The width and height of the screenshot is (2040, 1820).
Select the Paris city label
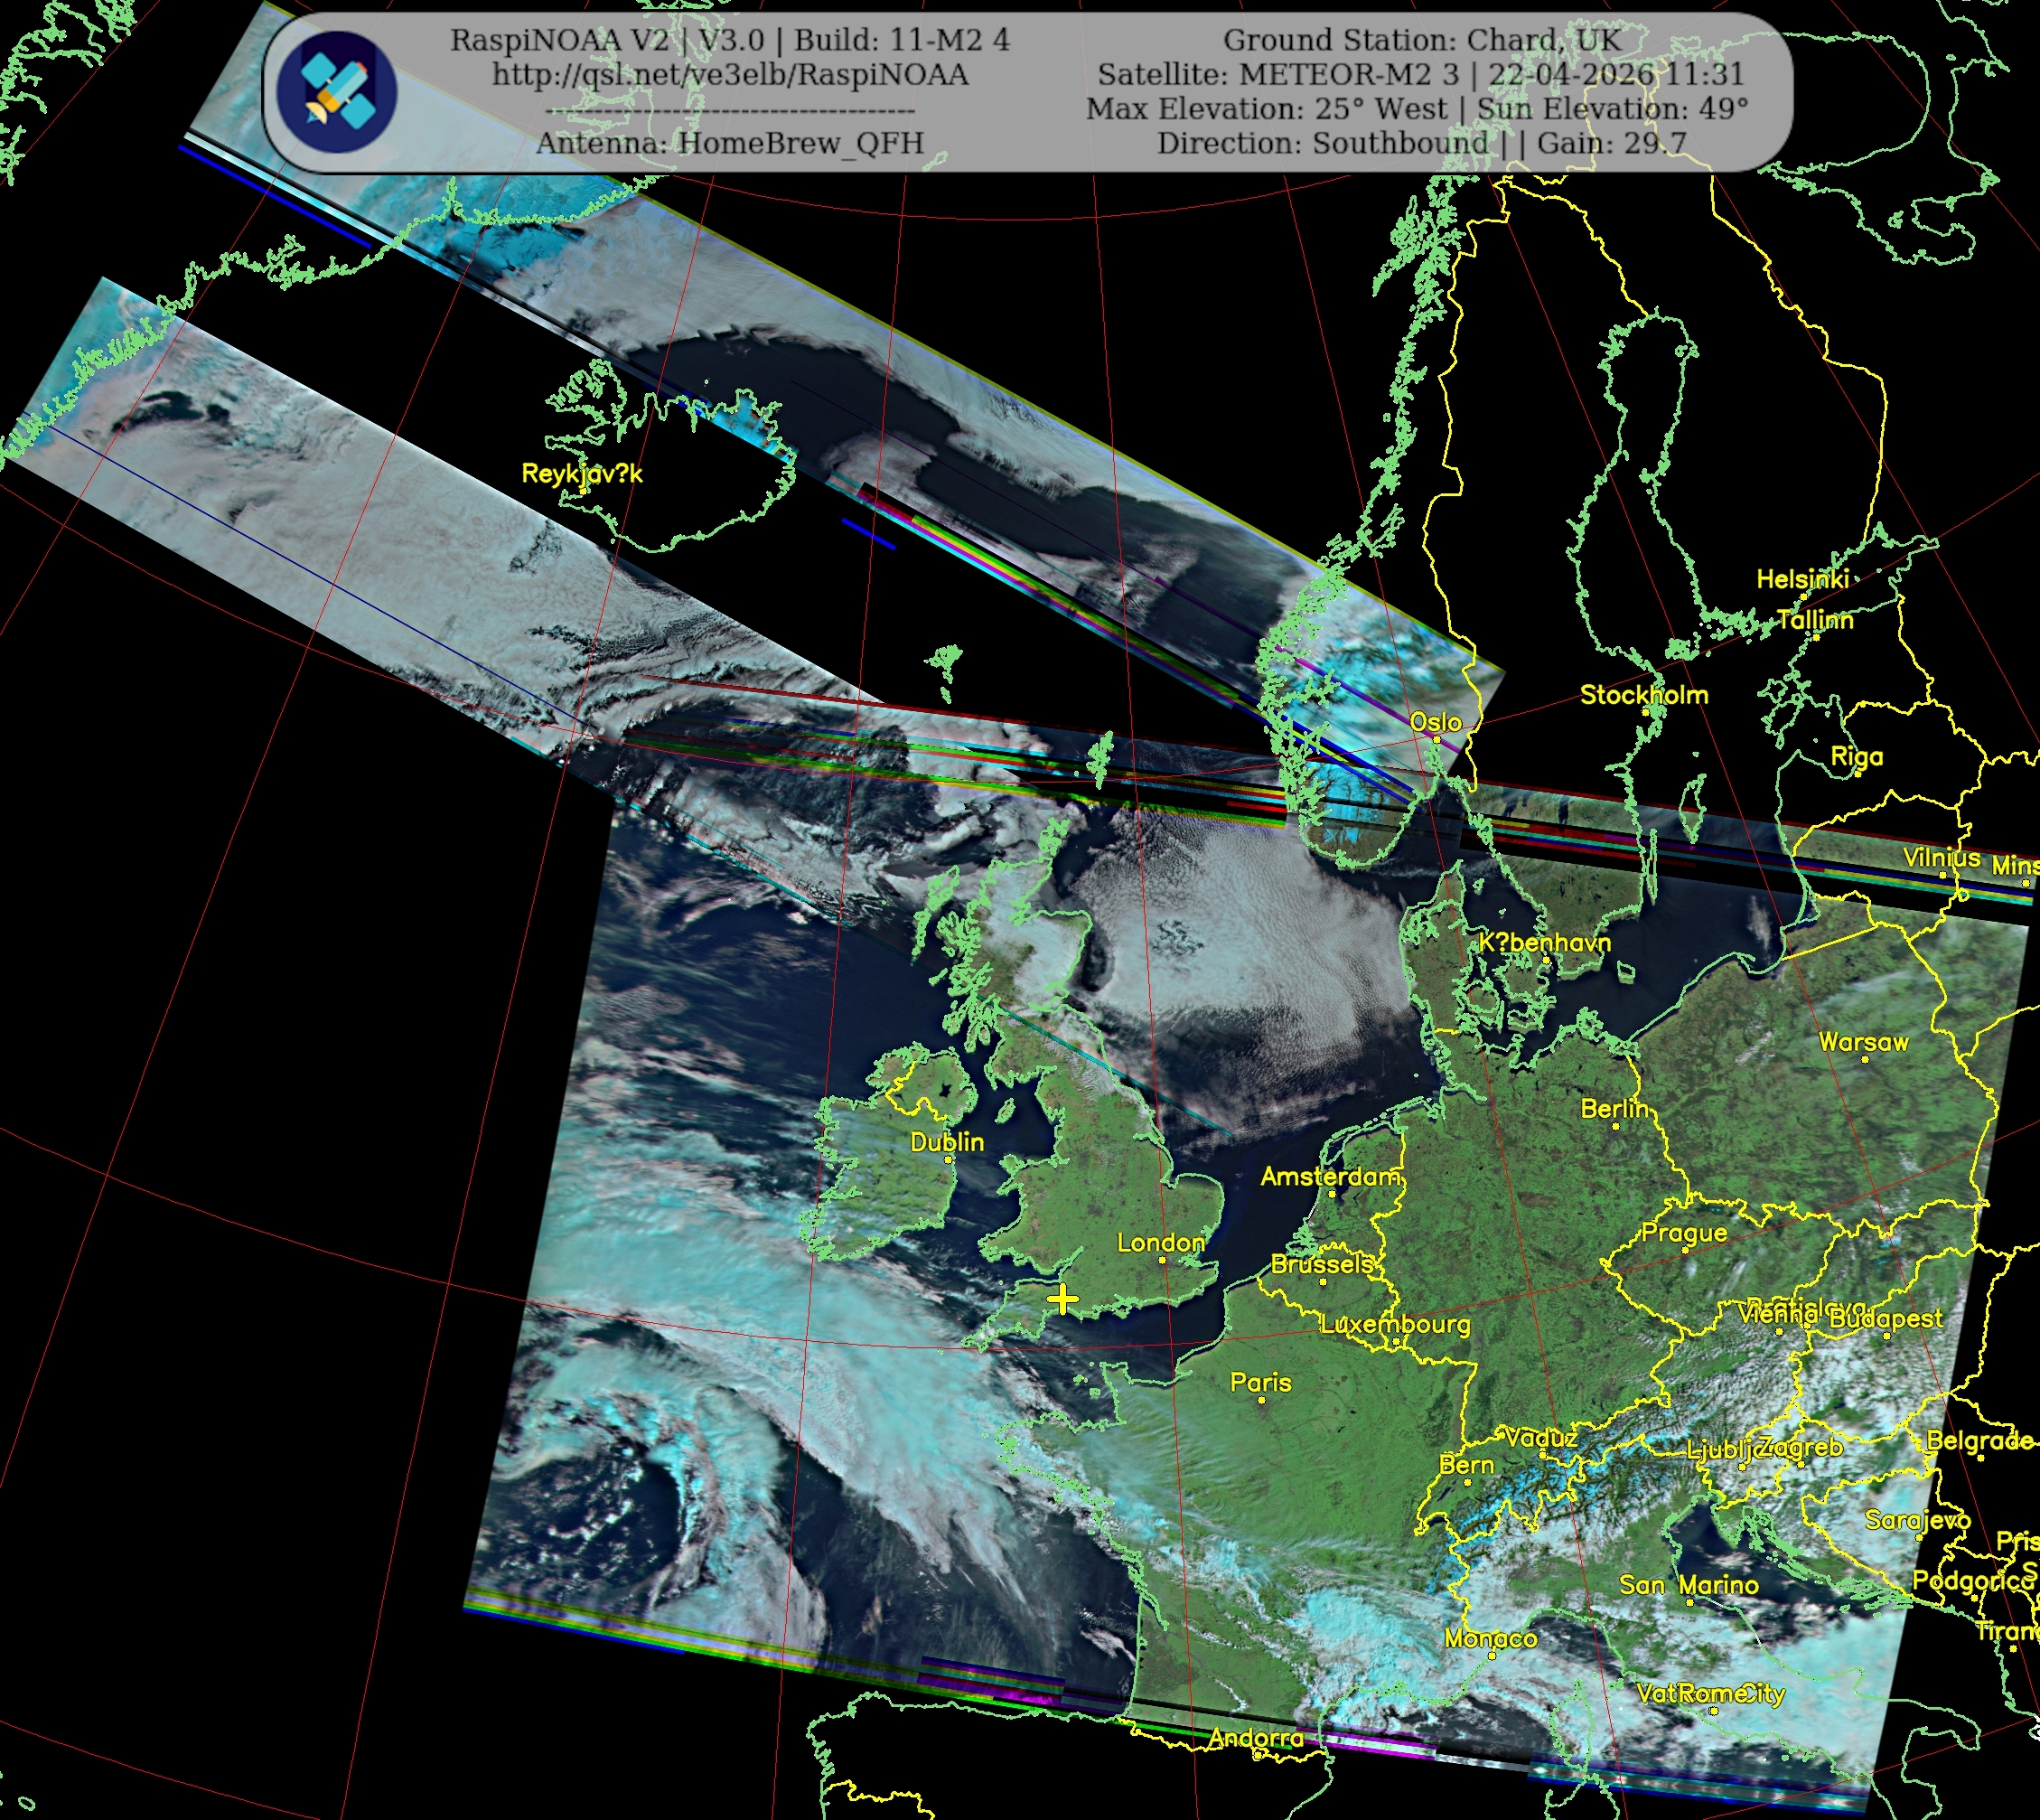[1260, 1383]
